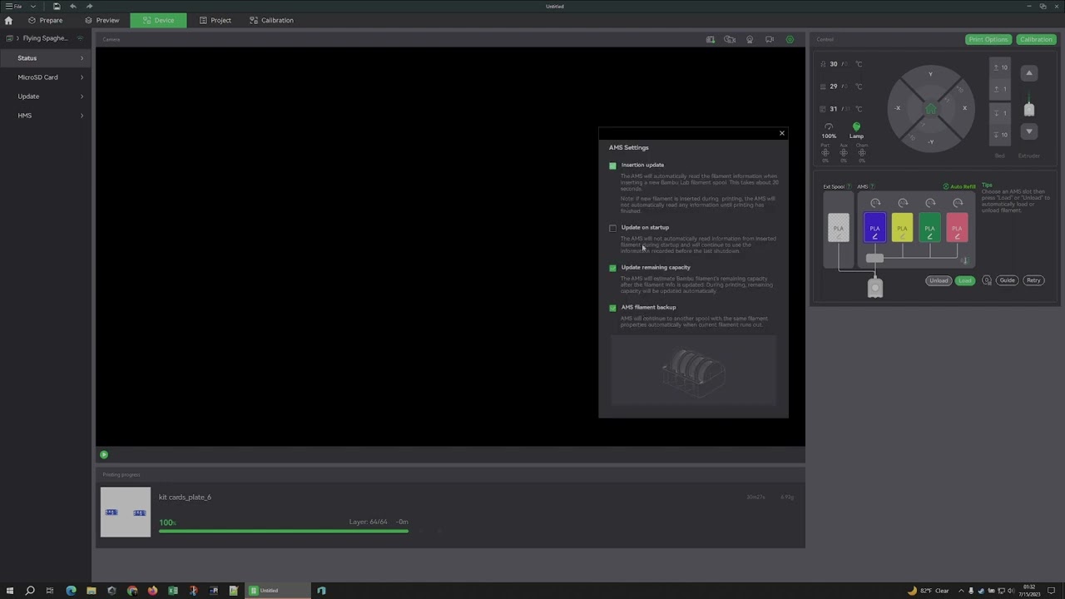Open the green camera settings hexagon icon

[x=790, y=39]
